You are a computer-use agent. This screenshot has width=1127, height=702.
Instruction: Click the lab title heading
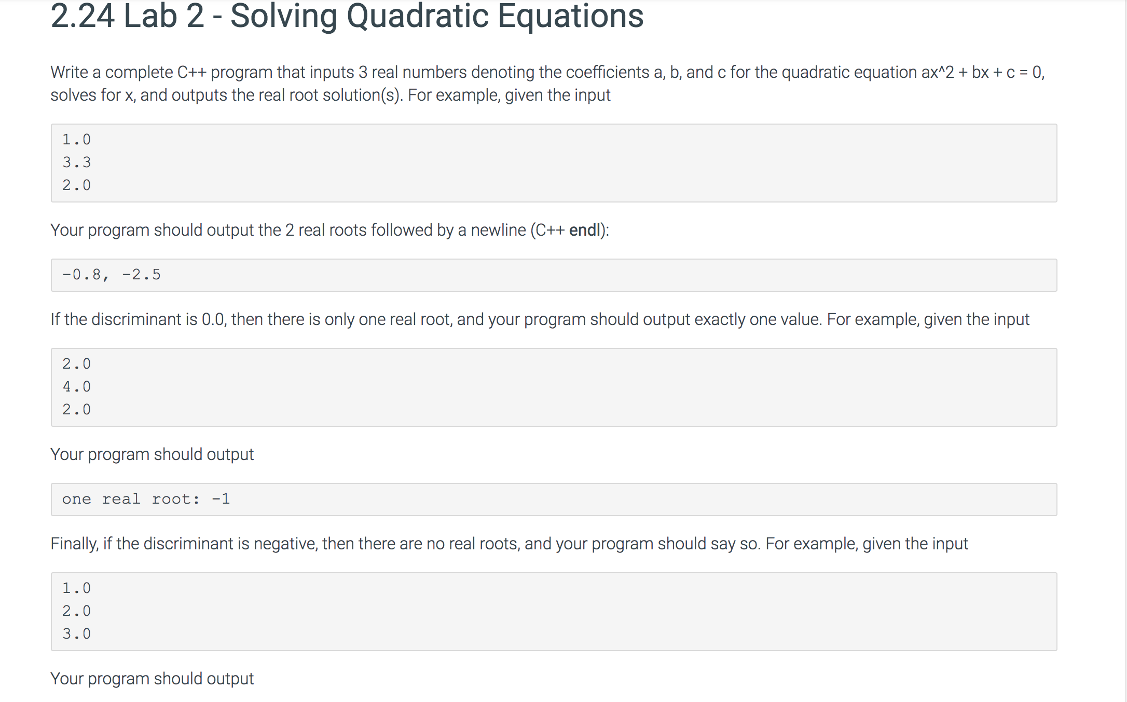pyautogui.click(x=347, y=17)
